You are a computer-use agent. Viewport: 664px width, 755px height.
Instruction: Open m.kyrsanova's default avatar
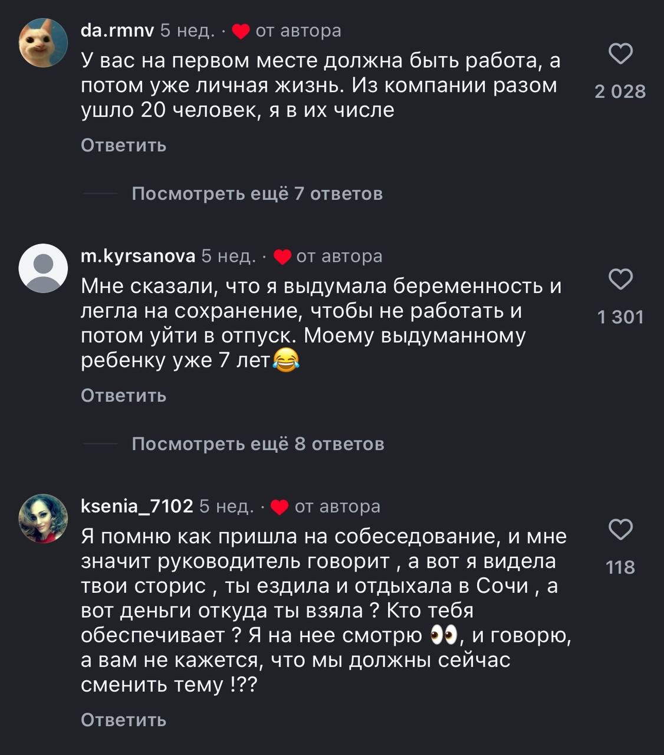pyautogui.click(x=44, y=268)
